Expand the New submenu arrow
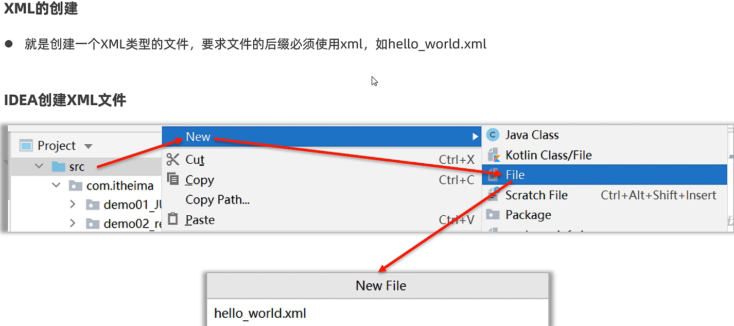This screenshot has width=734, height=326. [x=475, y=137]
